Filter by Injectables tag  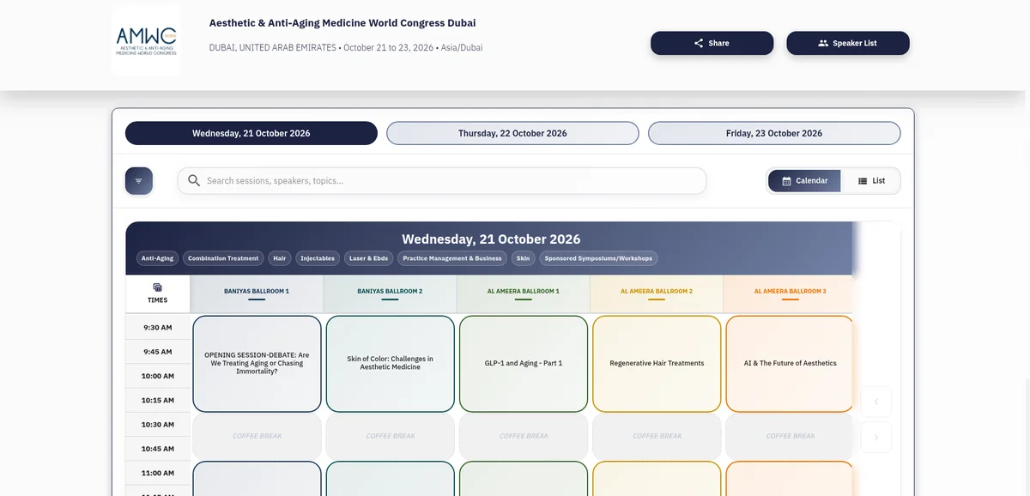click(318, 258)
